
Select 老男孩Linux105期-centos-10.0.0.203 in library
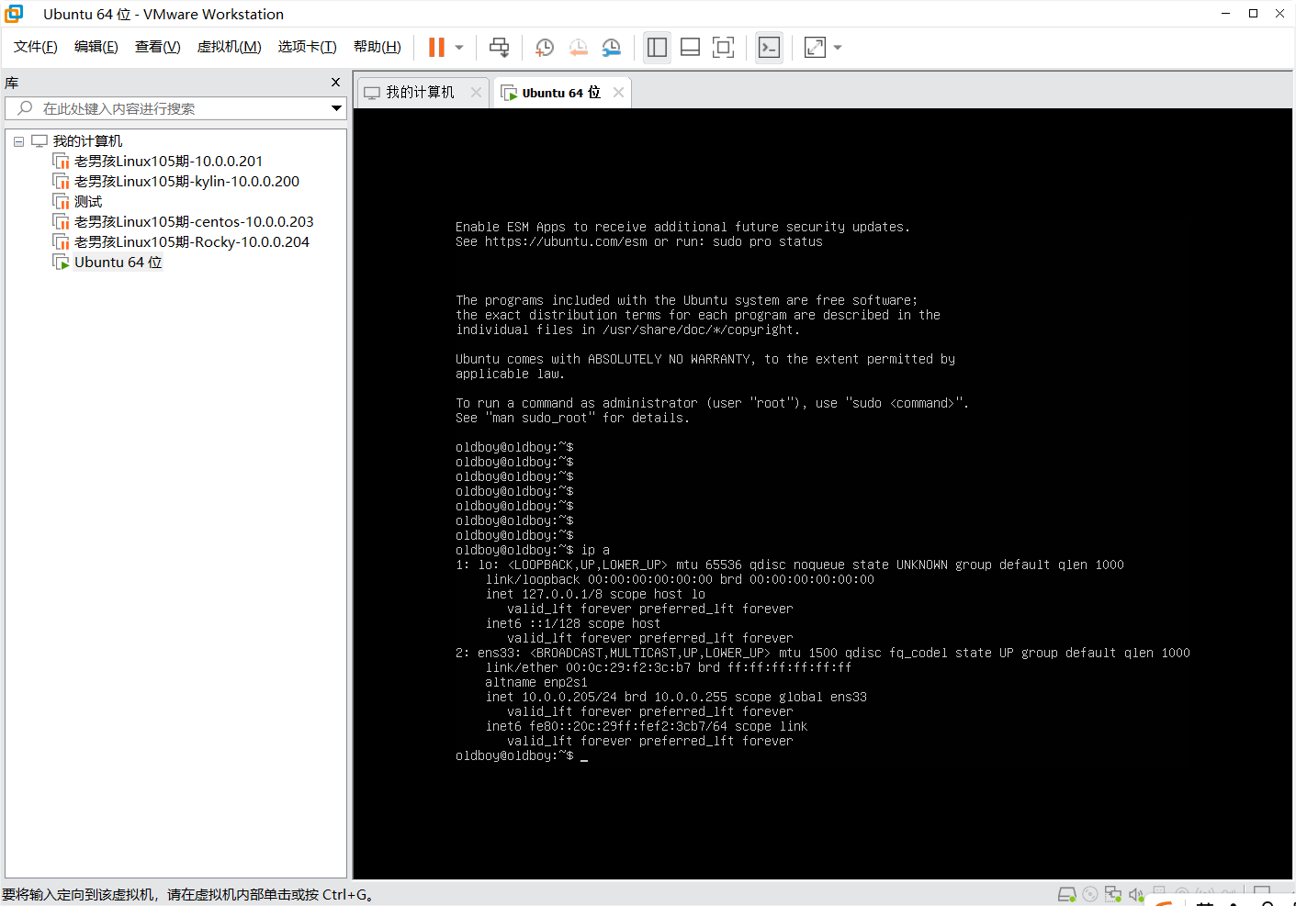pyautogui.click(x=194, y=222)
